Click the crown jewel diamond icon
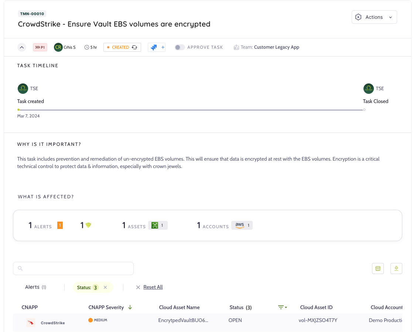The image size is (413, 332). click(88, 225)
